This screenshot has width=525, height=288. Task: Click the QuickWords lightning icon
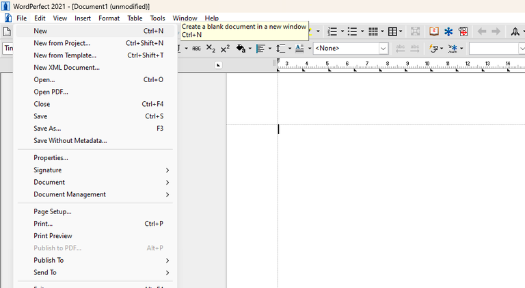[x=433, y=49]
